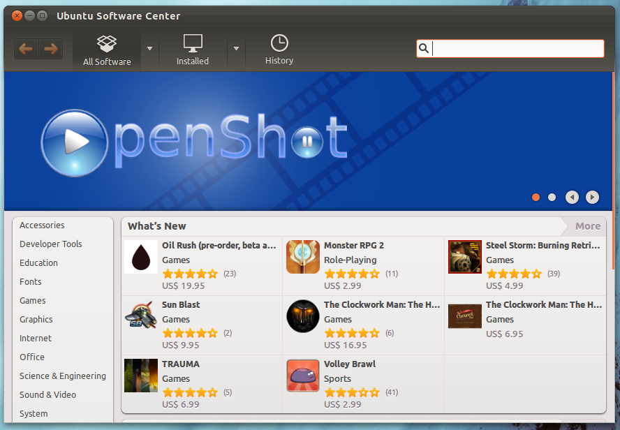Click the orange scrollbar on right edge
This screenshot has width=620, height=430.
coord(613,170)
